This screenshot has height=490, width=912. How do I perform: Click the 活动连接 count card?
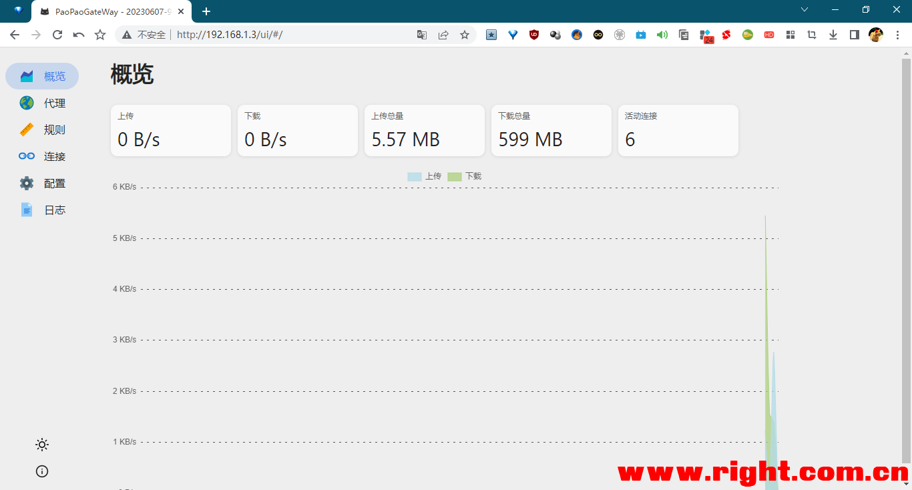(678, 130)
